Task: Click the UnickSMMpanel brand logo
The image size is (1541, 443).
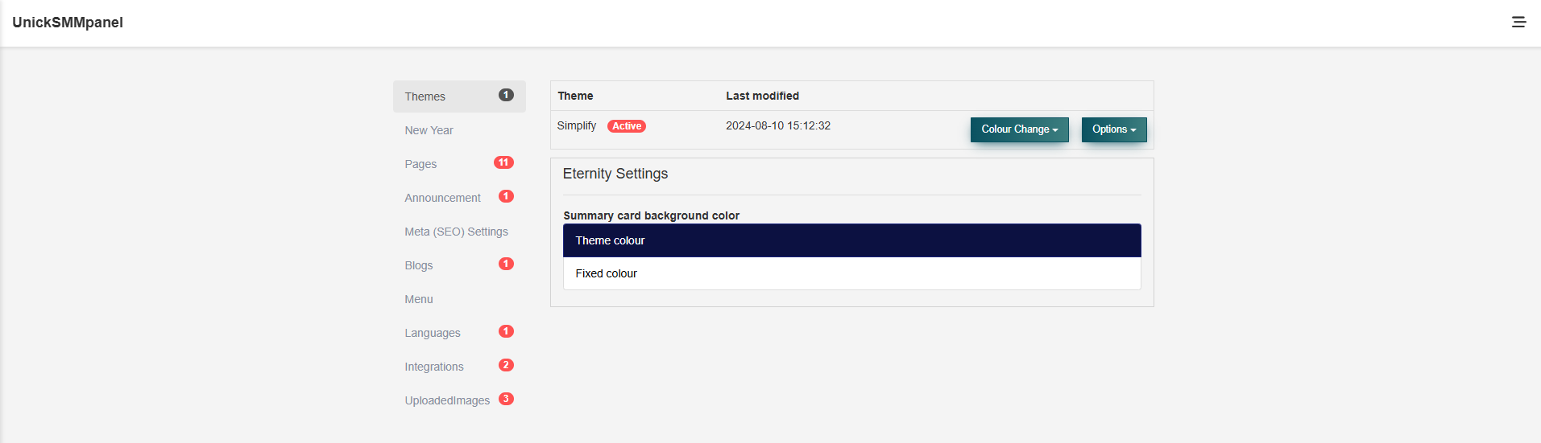Action: tap(68, 23)
